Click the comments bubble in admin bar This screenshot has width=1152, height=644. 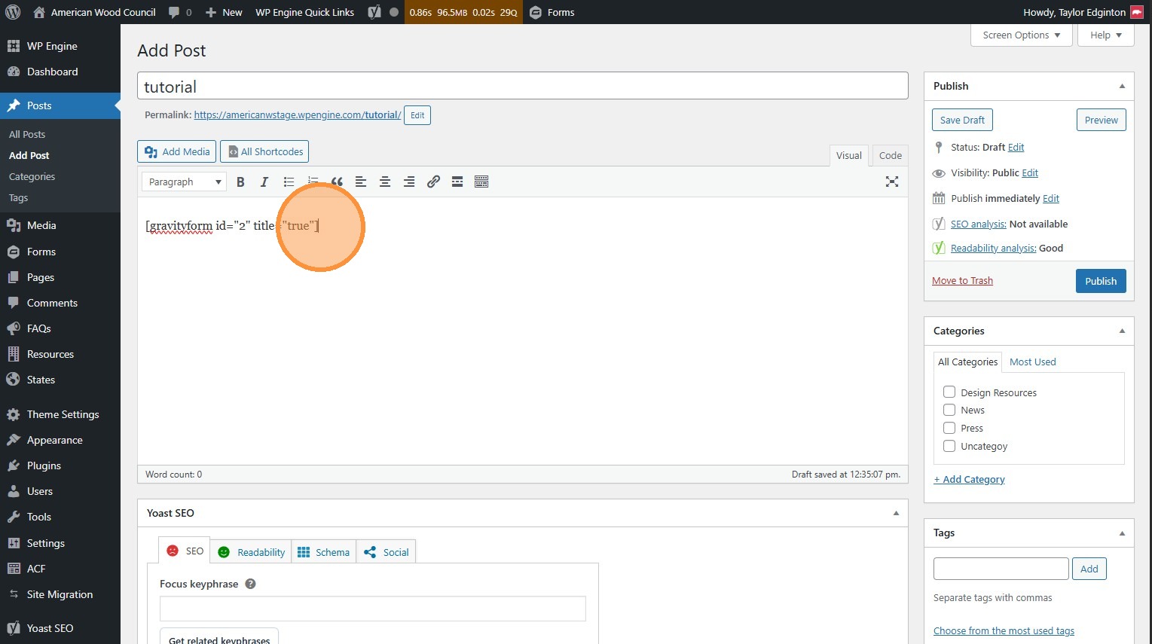coord(180,12)
